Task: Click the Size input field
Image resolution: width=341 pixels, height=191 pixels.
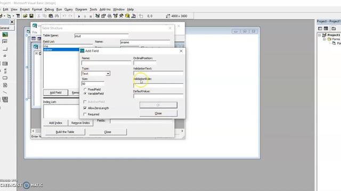Action: [93, 84]
